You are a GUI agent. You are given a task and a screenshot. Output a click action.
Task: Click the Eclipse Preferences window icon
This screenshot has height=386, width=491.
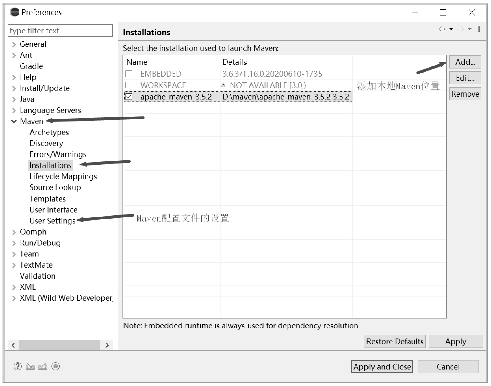[x=15, y=12]
